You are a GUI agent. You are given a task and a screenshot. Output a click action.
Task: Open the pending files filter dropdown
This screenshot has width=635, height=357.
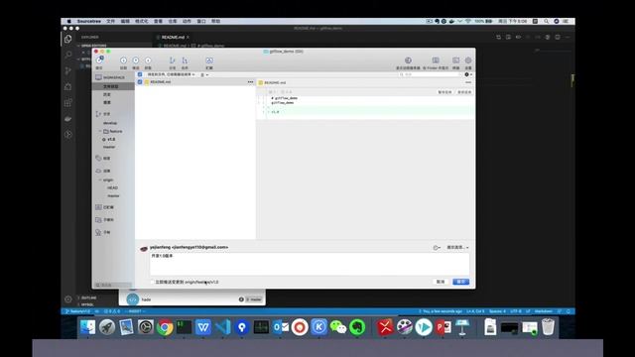coord(171,74)
